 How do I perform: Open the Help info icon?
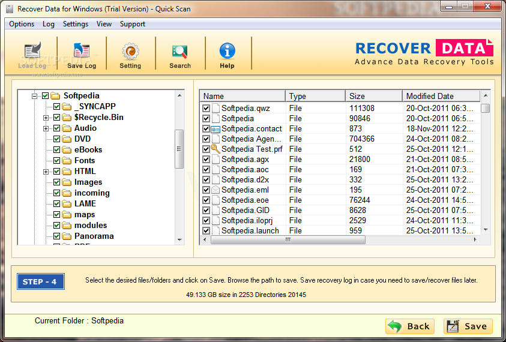[227, 51]
